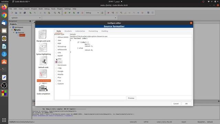220x124 pixels.
Task: Click the Preview button
Action: pyautogui.click(x=131, y=98)
